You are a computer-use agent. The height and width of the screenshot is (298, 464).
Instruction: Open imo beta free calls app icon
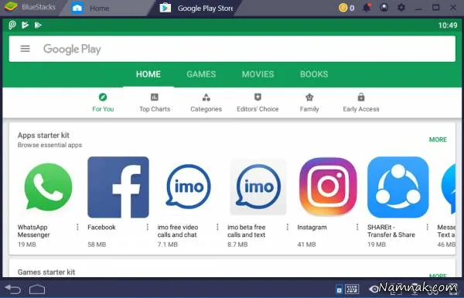tap(258, 187)
